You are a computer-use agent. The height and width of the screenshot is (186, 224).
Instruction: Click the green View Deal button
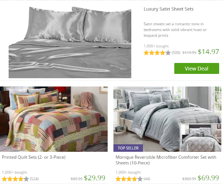(x=196, y=68)
